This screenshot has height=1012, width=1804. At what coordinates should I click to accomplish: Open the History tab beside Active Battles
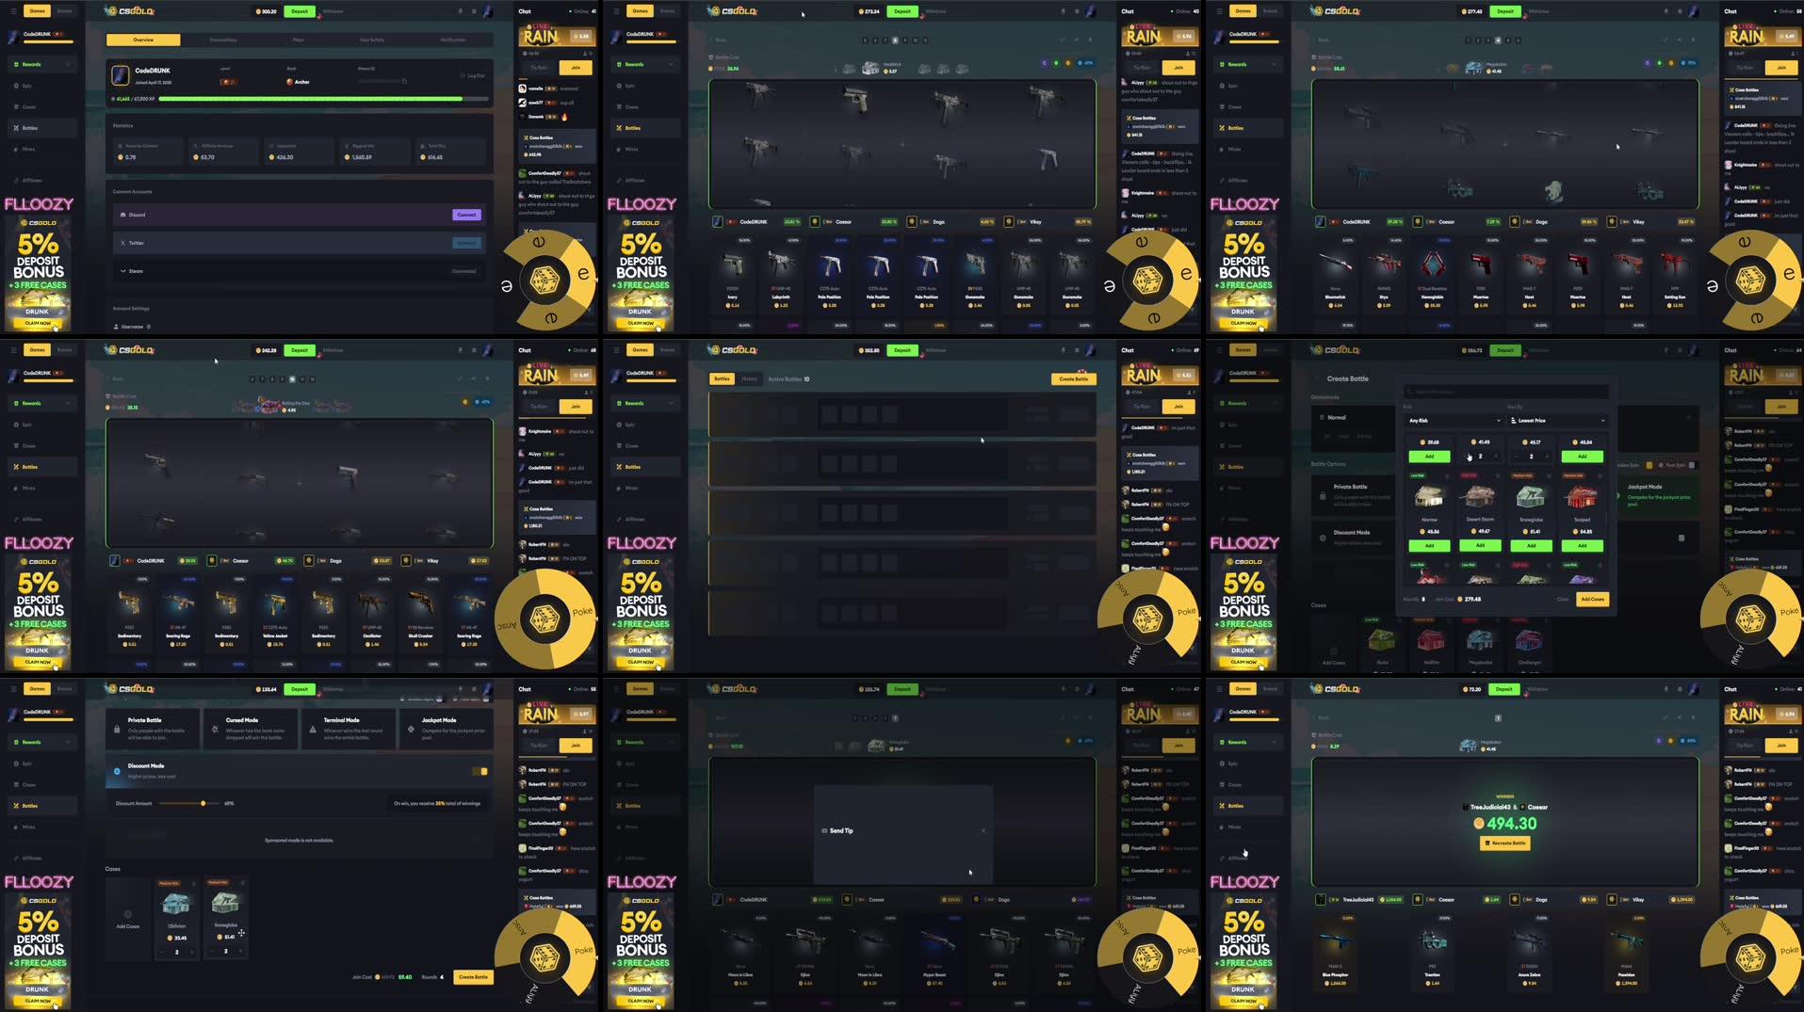click(749, 378)
